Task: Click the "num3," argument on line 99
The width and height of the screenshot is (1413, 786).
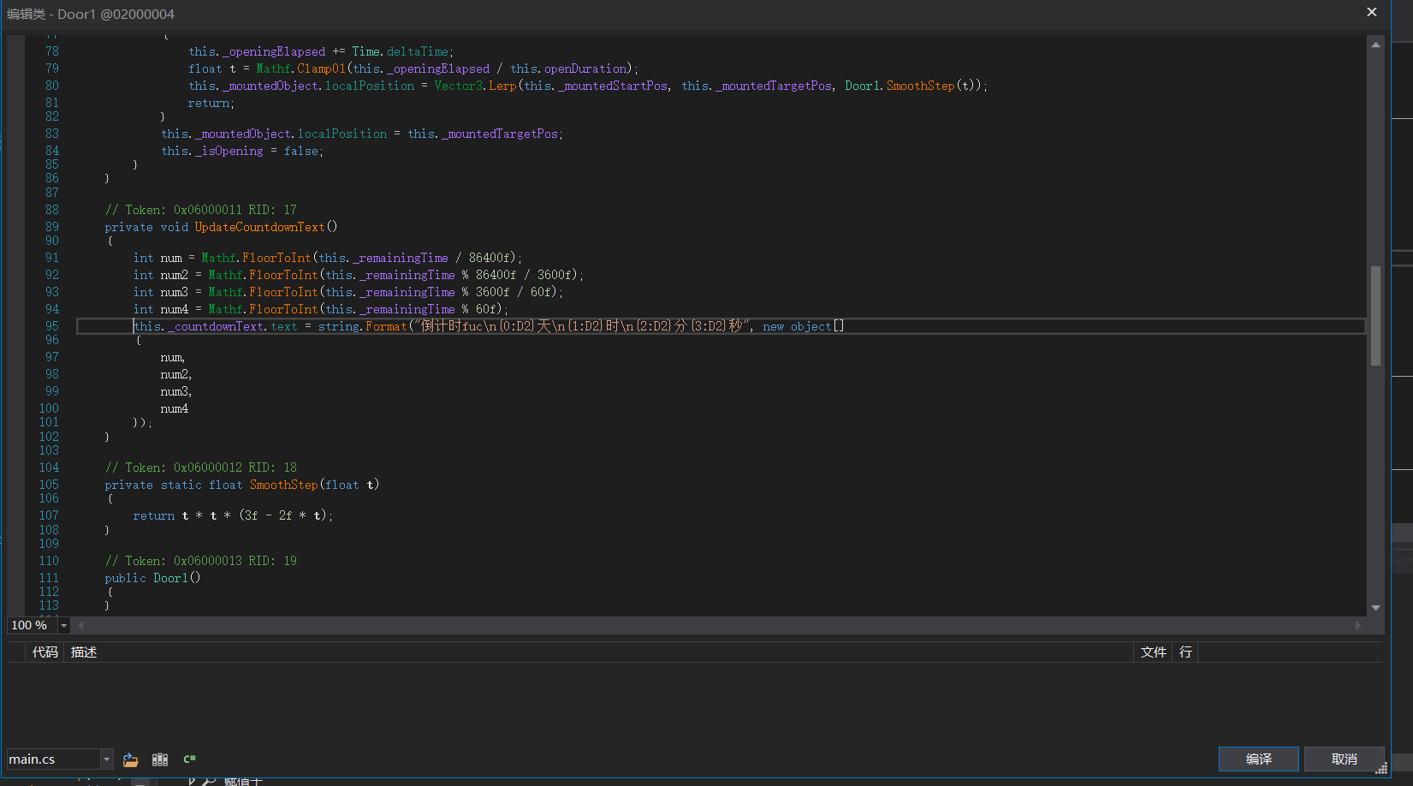Action: pos(176,391)
